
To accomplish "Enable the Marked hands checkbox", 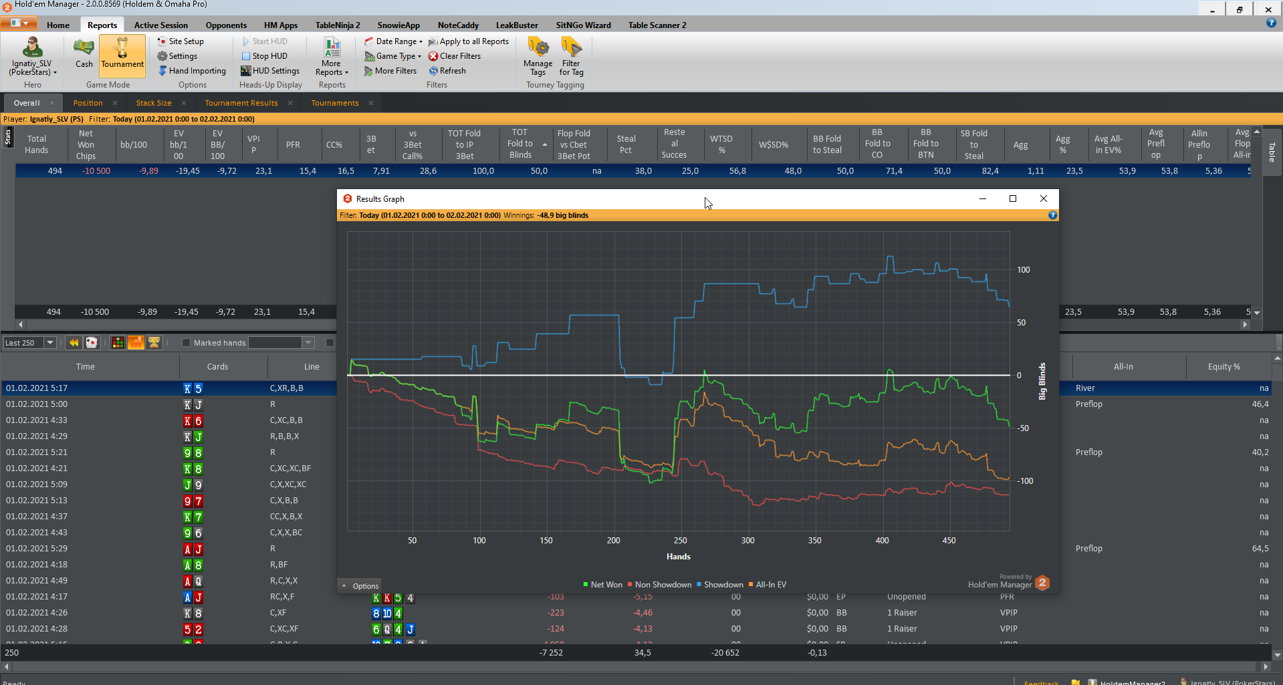I will point(187,343).
